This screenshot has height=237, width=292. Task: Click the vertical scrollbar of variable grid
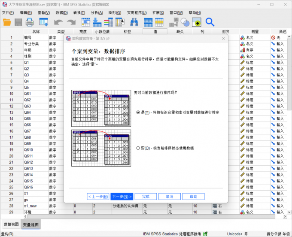289,74
